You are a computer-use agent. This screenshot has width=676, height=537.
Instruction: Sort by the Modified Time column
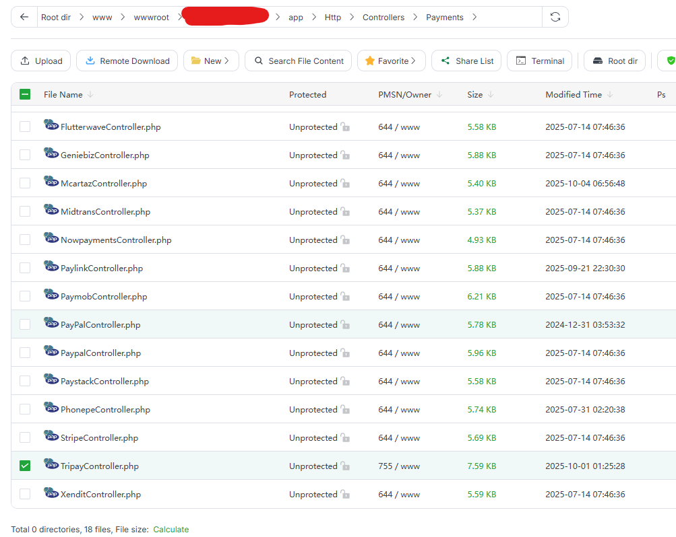coord(574,95)
